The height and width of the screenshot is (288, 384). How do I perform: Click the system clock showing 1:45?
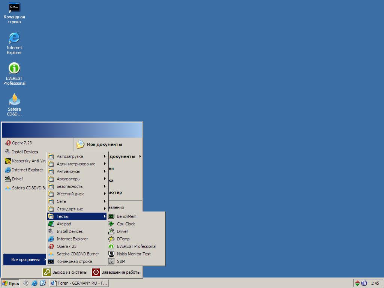click(x=375, y=283)
